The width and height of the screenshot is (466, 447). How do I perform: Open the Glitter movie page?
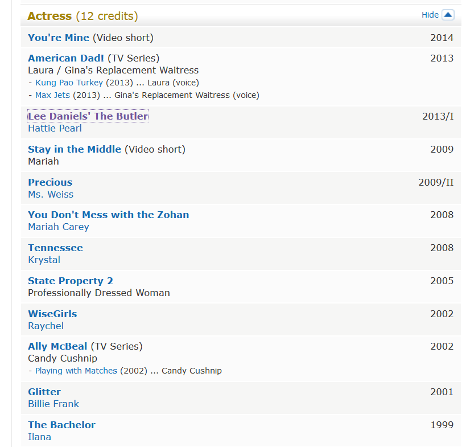tap(44, 392)
